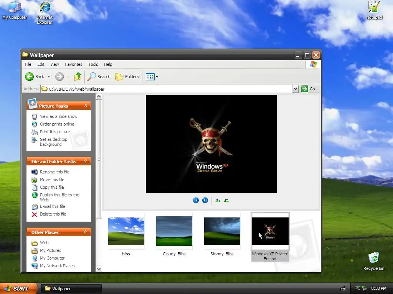
Task: Click Order prints online link
Action: 57,124
